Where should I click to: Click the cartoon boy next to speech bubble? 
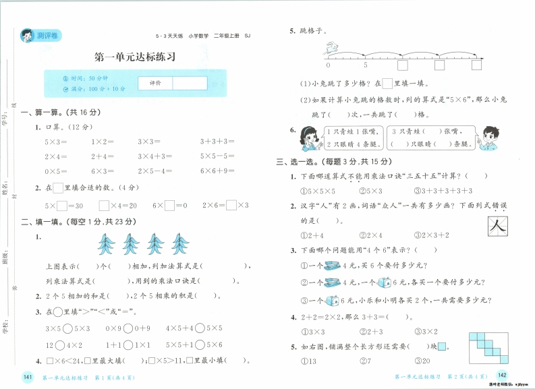(x=492, y=137)
